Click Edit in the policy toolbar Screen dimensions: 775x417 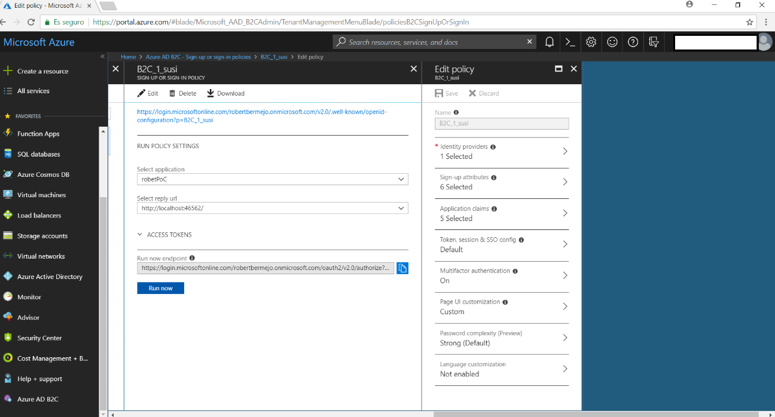tap(148, 93)
